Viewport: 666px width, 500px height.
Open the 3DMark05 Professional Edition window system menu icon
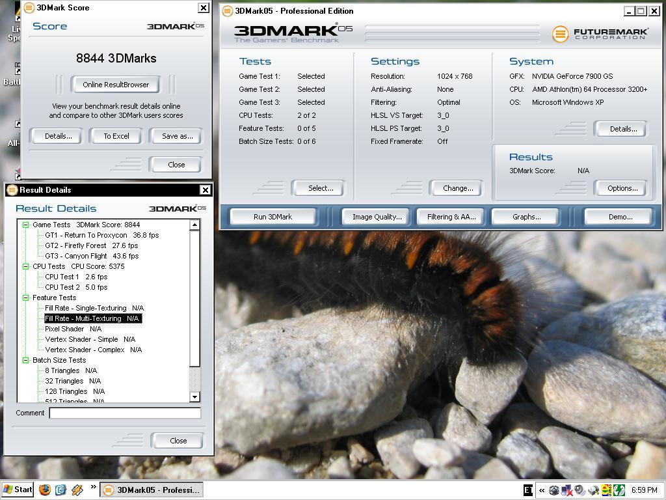(227, 10)
